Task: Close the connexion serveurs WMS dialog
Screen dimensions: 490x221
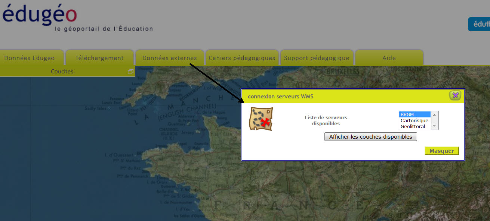Action: click(x=455, y=95)
